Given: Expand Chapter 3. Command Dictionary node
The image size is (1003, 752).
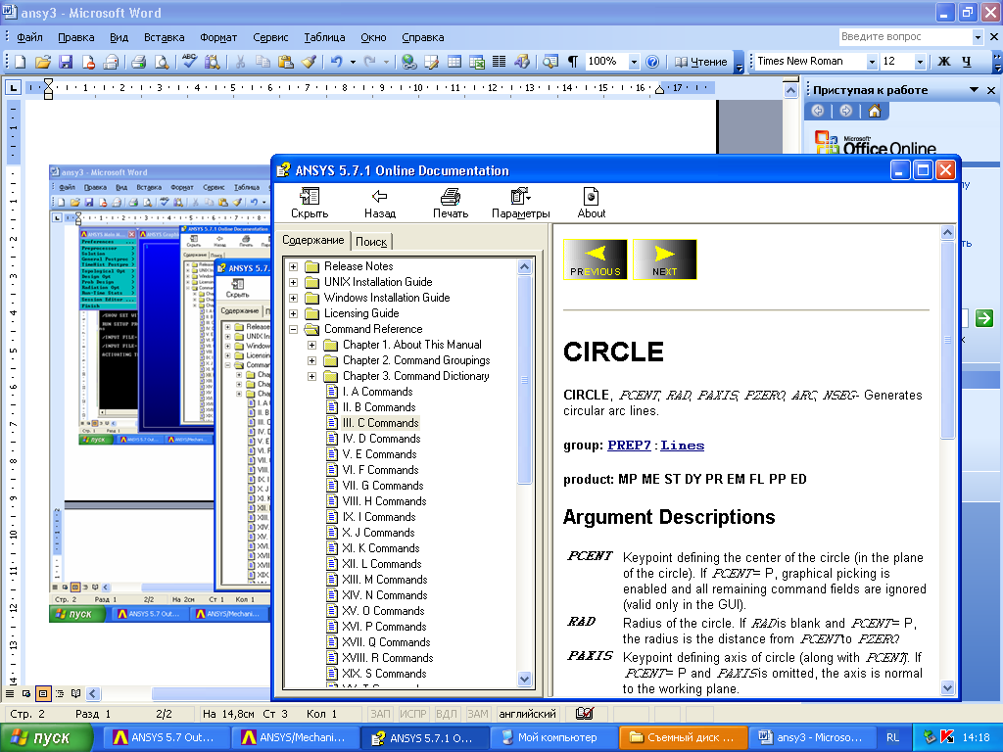Looking at the screenshot, I should coord(312,377).
